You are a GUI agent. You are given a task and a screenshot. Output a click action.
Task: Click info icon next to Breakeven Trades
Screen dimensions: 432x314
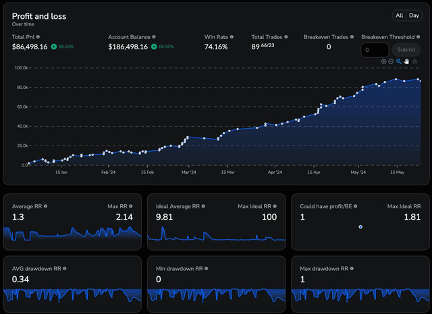(352, 37)
